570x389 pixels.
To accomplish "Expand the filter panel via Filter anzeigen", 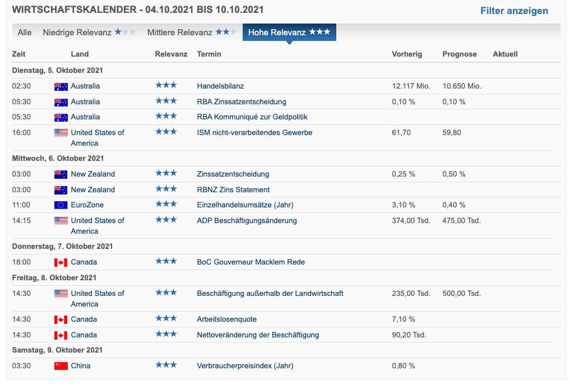I will (514, 11).
